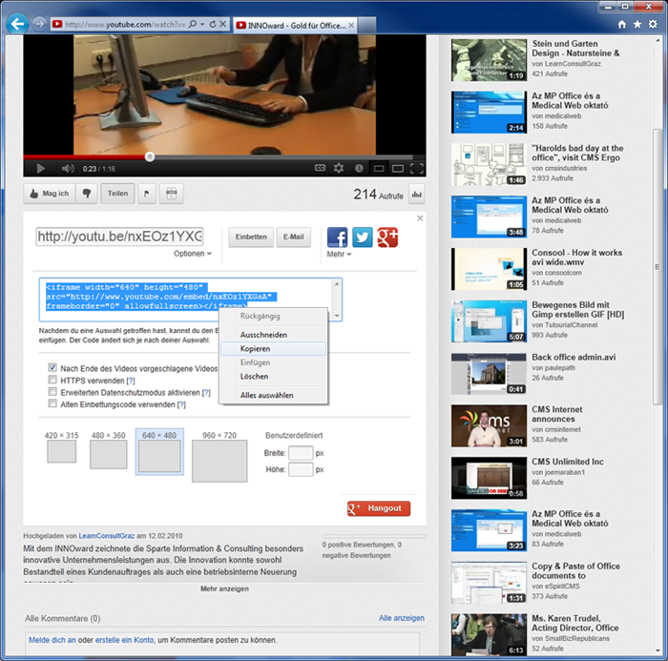Choose 'Alles auswählen' from context menu
The height and width of the screenshot is (661, 668).
click(x=273, y=395)
